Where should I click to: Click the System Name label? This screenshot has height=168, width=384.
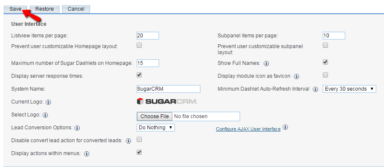[28, 89]
